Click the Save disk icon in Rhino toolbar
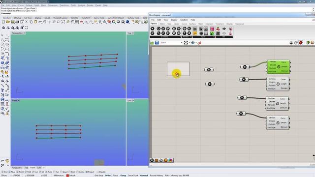315x177 pixels. tap(13, 22)
